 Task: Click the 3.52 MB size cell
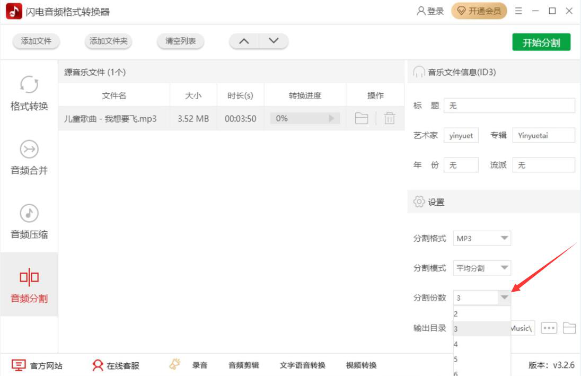tap(193, 119)
